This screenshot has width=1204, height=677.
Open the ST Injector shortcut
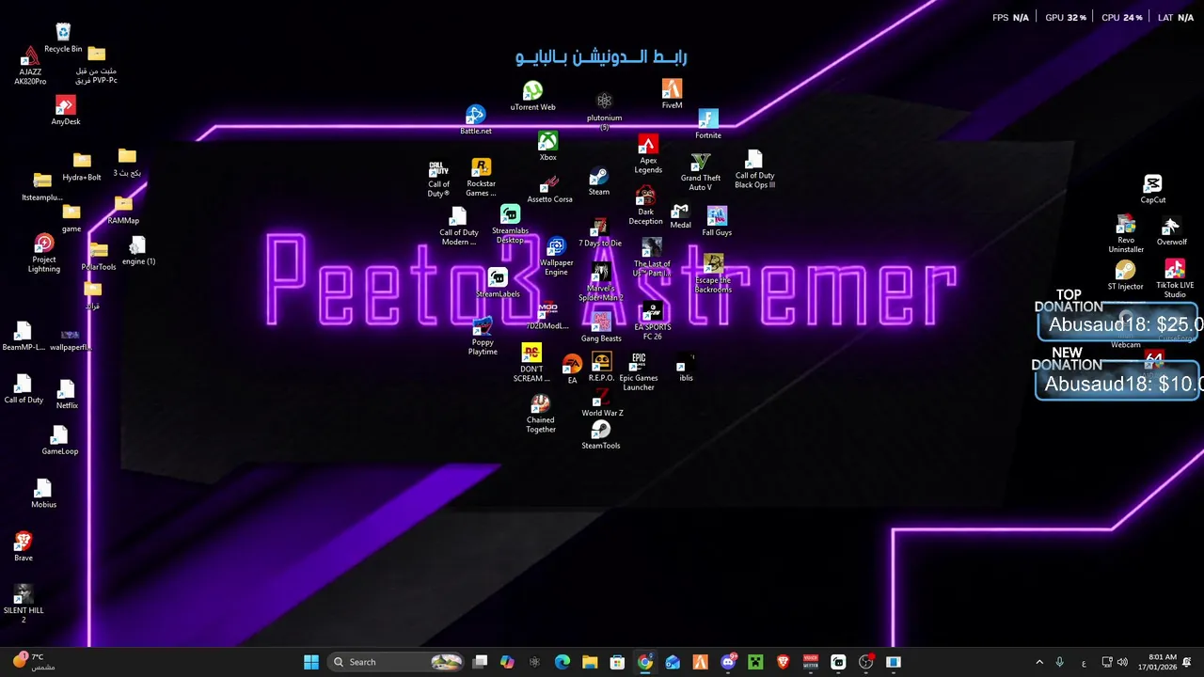[x=1125, y=276]
